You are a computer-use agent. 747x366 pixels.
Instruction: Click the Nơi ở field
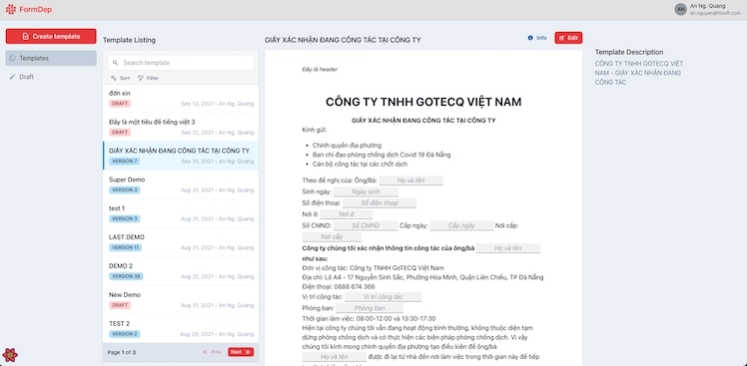[347, 214]
